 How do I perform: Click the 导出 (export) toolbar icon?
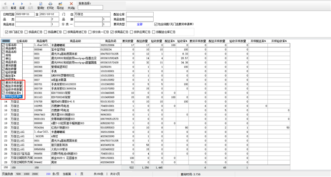[60, 4]
